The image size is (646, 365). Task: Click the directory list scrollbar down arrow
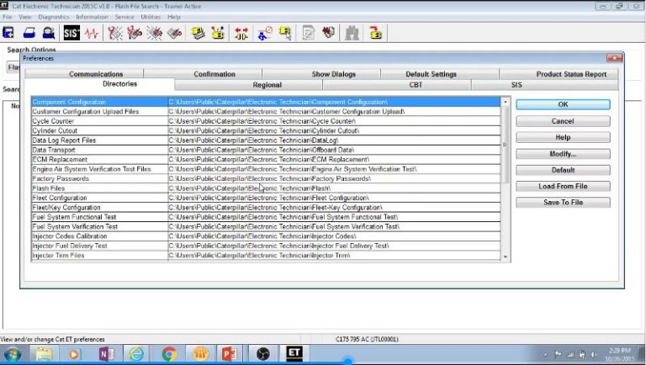coord(506,256)
